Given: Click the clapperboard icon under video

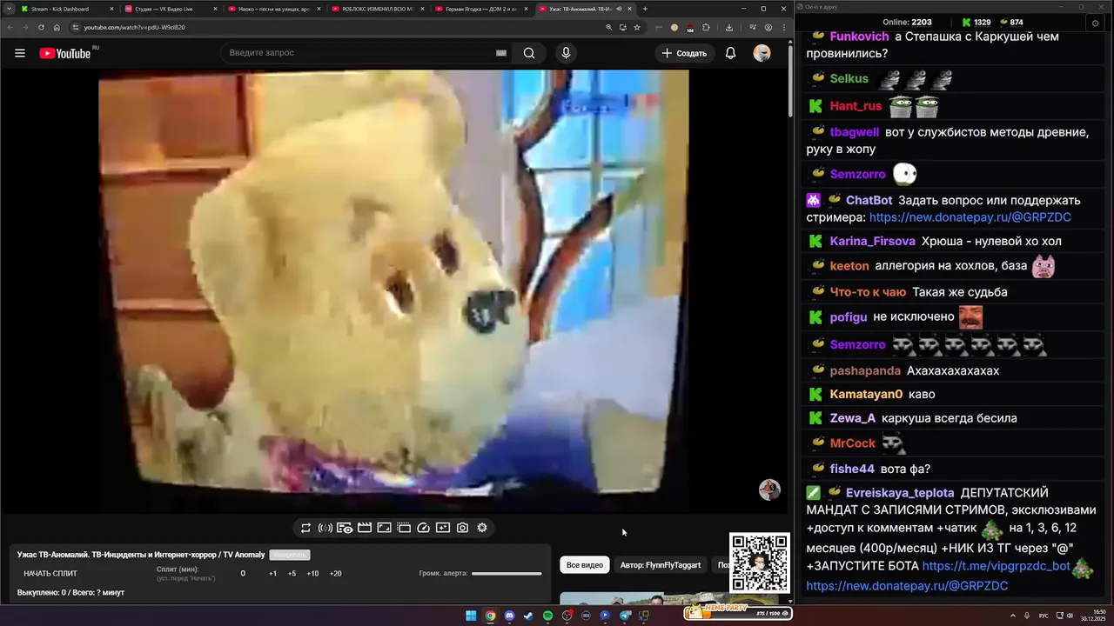Looking at the screenshot, I should point(365,528).
